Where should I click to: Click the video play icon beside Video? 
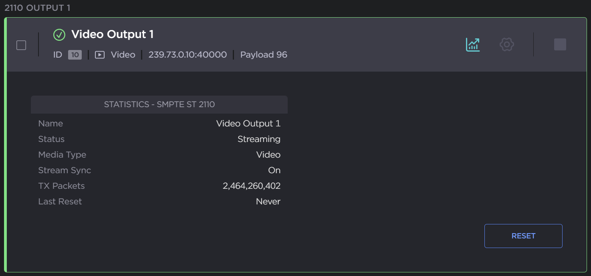(x=100, y=55)
